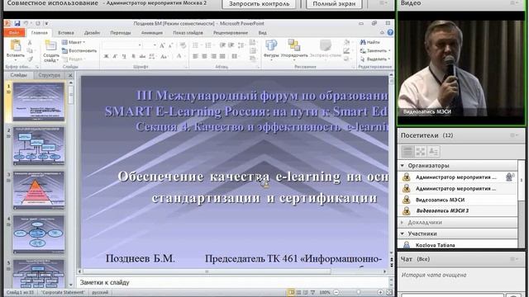The image size is (529, 297).
Task: Click the Запросить контроль button
Action: click(259, 3)
